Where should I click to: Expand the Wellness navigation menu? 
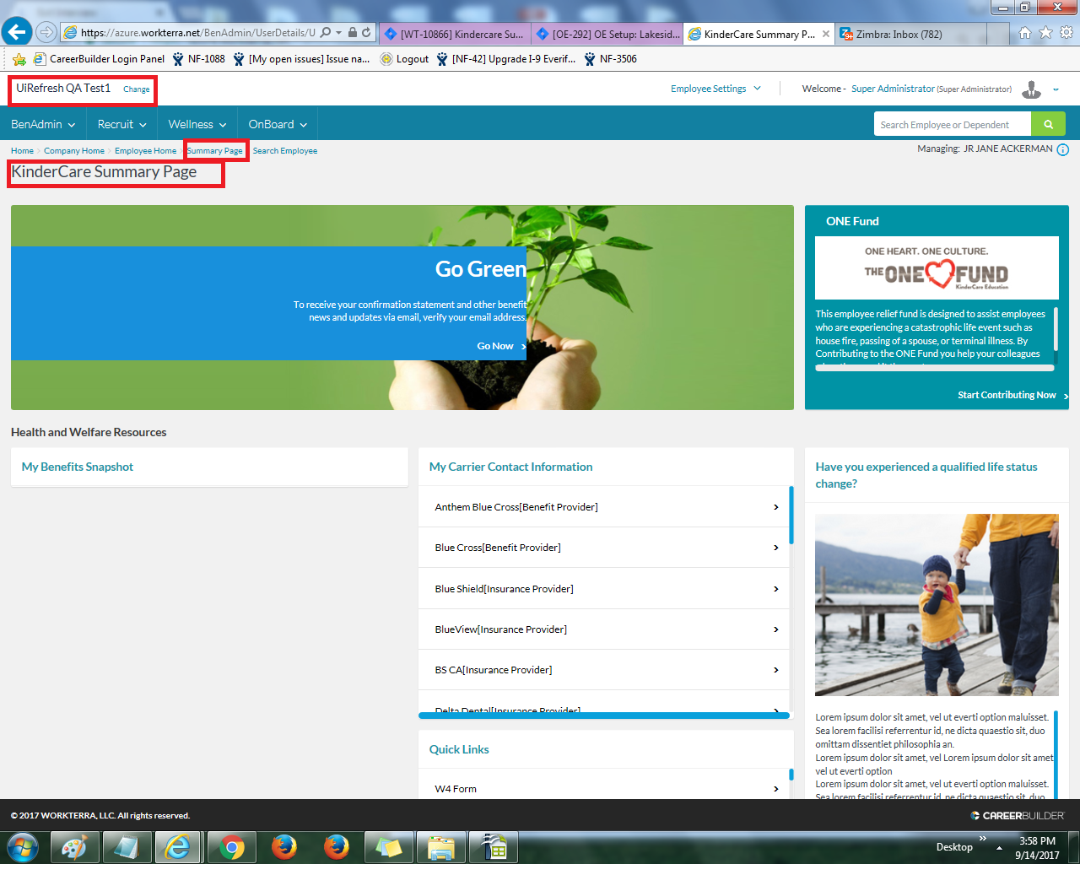[x=197, y=123]
